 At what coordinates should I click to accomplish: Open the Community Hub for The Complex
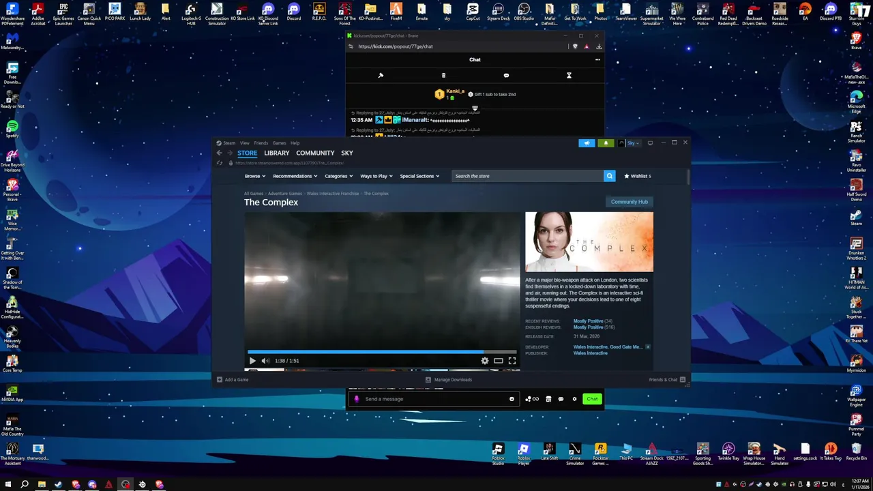[630, 202]
